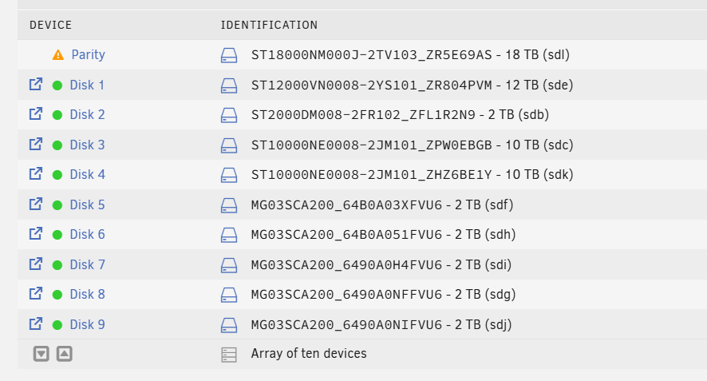Click the Disk 9 browse icon
707x381 pixels.
(36, 323)
